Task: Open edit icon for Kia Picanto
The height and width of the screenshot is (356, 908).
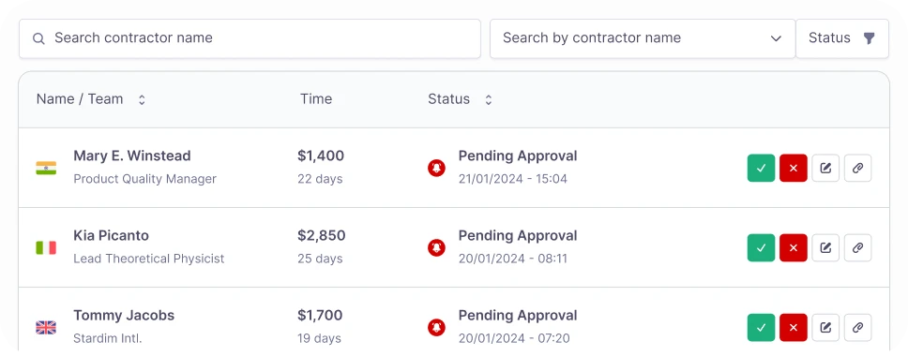Action: point(825,248)
